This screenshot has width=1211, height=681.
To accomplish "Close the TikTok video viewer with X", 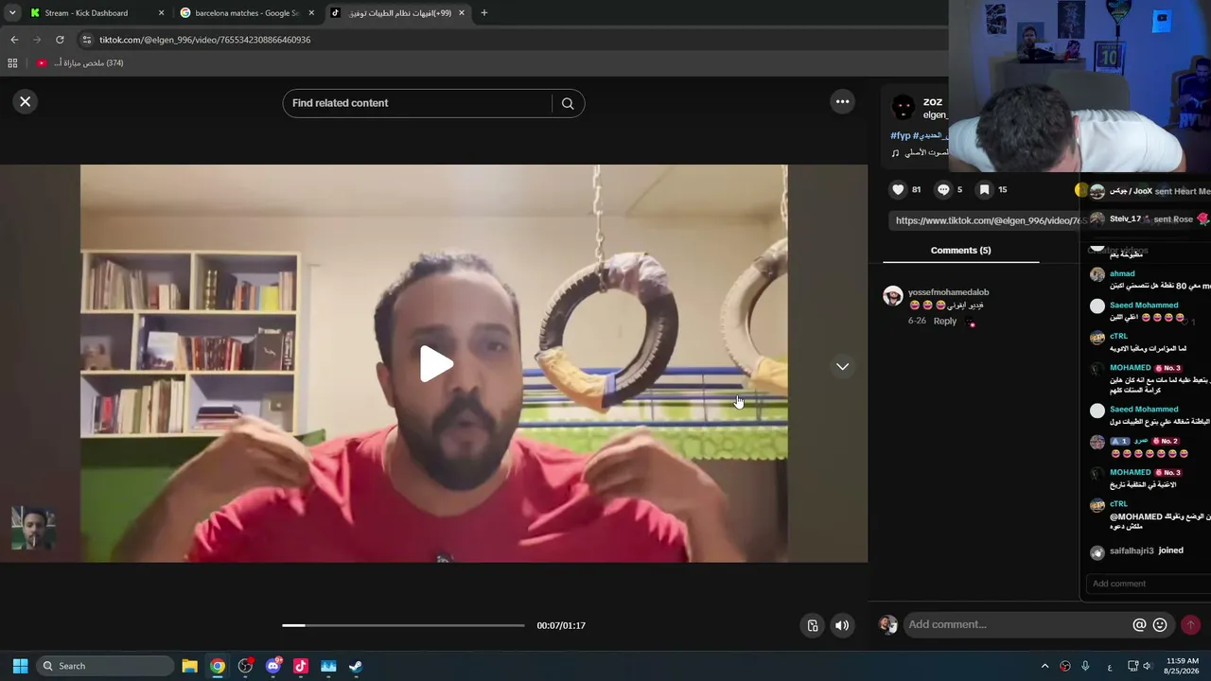I will (x=26, y=101).
